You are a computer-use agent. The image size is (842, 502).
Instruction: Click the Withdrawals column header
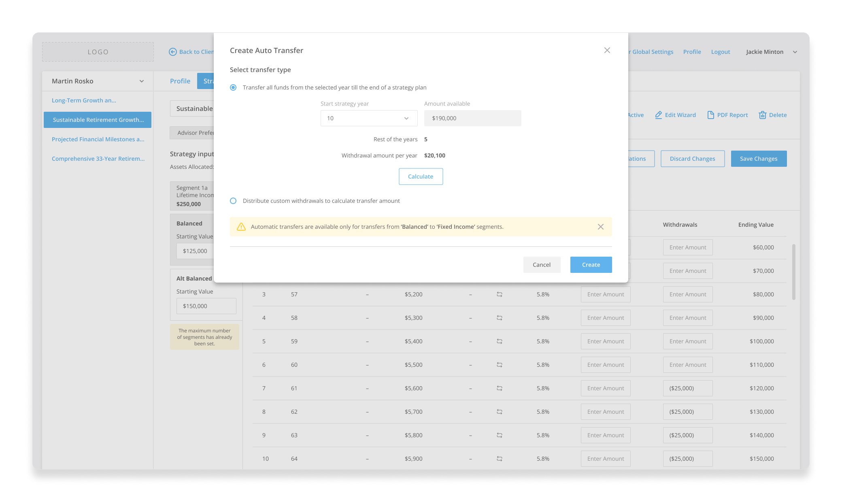click(680, 225)
